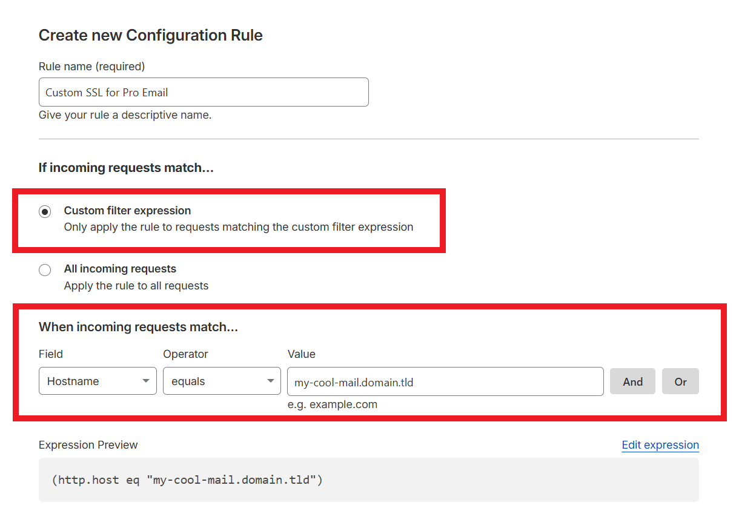Select the Custom filter expression option
The width and height of the screenshot is (739, 531).
pos(45,211)
